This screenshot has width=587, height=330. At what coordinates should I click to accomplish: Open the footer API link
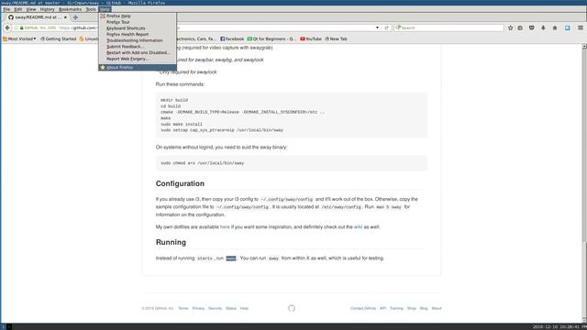click(382, 308)
